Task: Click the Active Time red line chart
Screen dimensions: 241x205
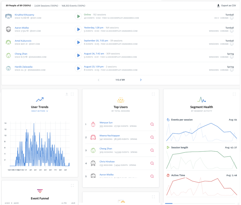Action: tap(201, 187)
